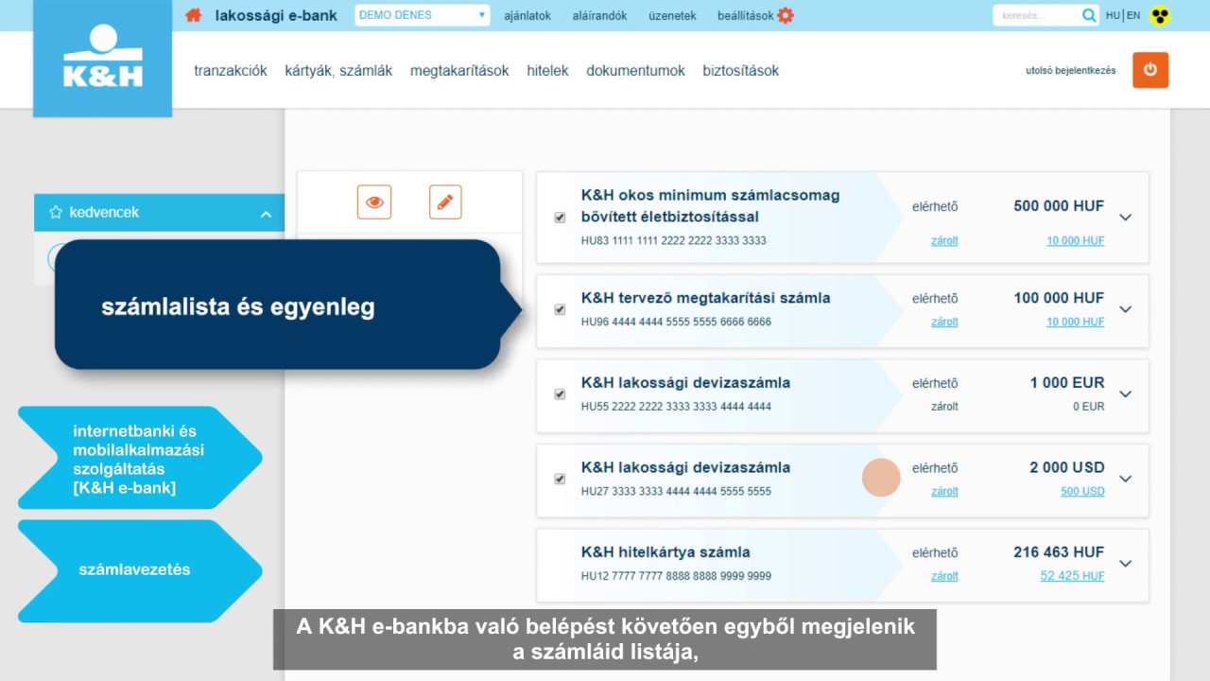Click the internetbanki és mobilalkalmazási szolgáltatás arrow
The image size is (1210, 681).
pyautogui.click(x=140, y=459)
